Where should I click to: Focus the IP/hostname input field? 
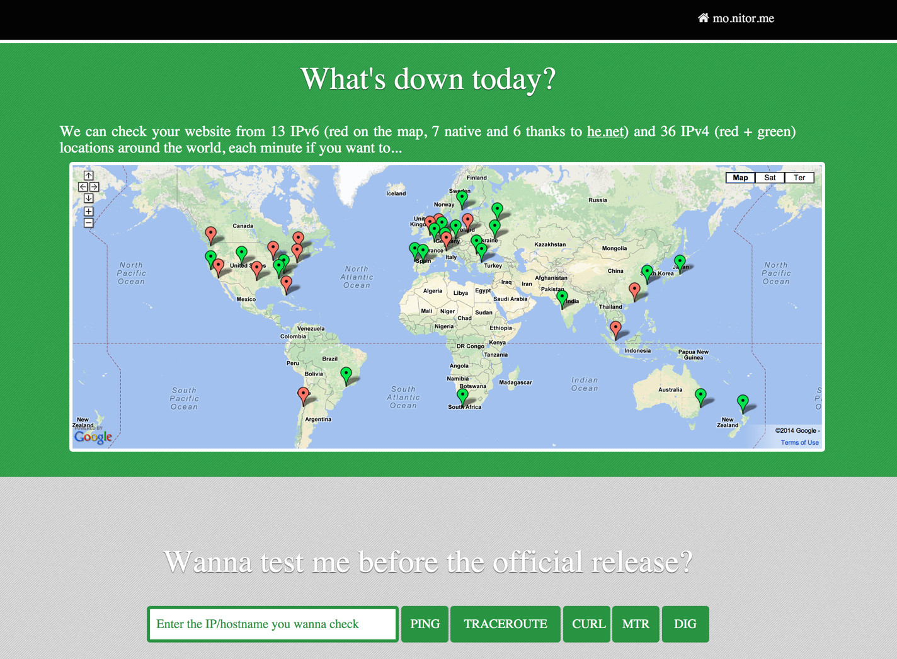coord(273,624)
